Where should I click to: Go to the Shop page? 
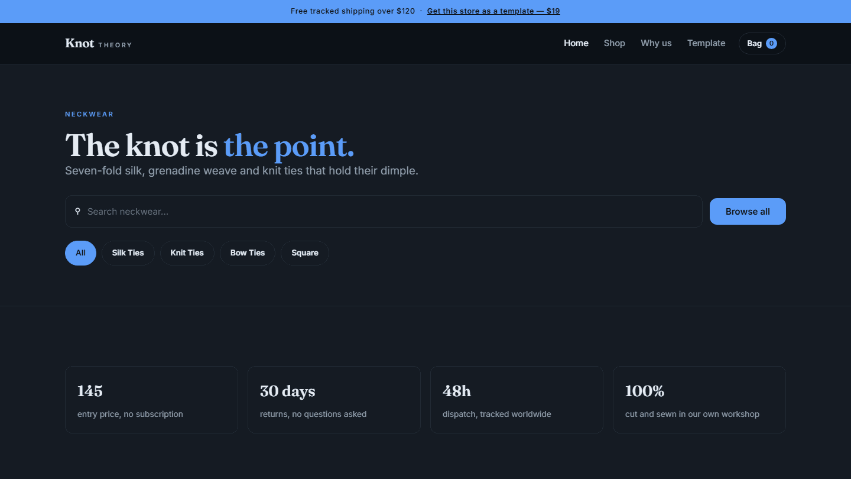coord(615,43)
